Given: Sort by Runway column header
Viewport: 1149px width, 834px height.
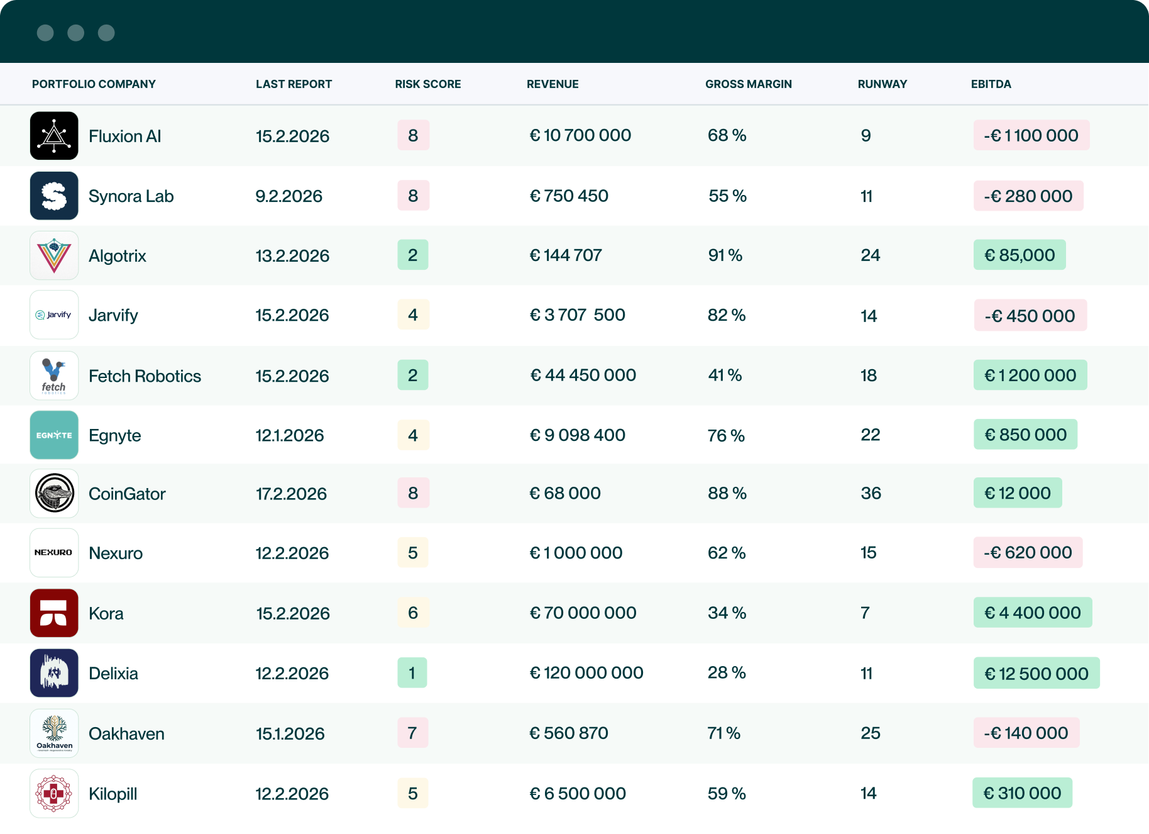Looking at the screenshot, I should click(882, 84).
